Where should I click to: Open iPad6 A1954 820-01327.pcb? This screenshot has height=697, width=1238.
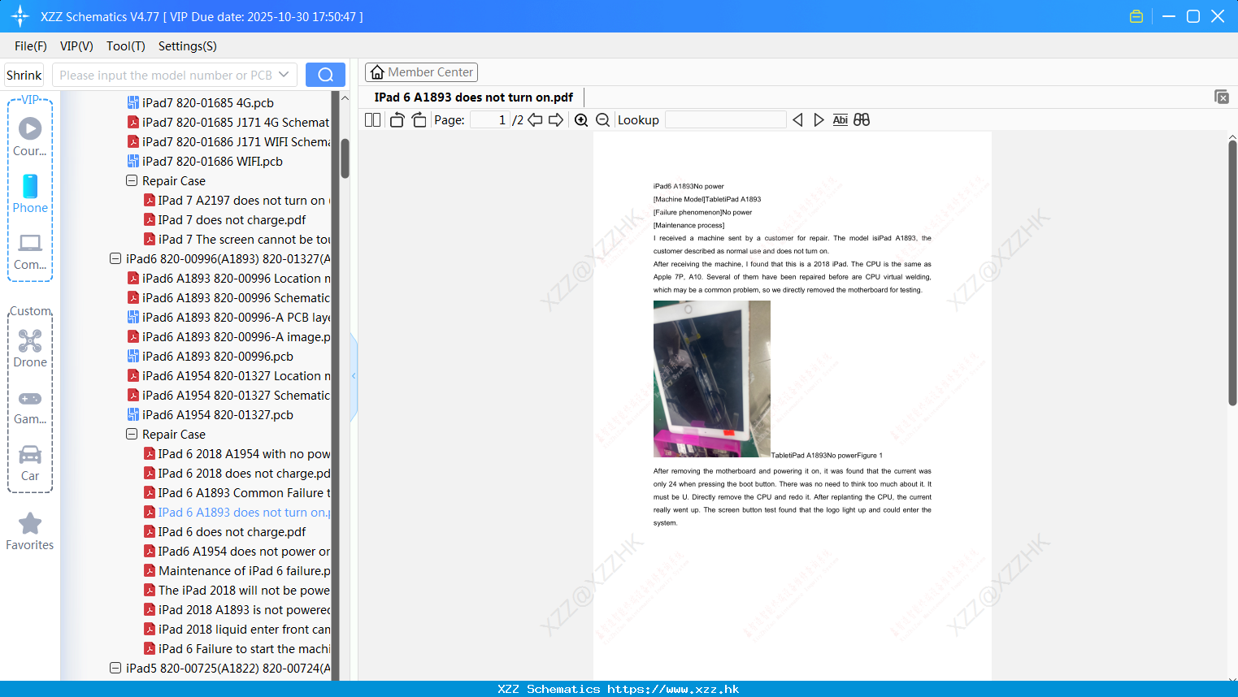(x=211, y=415)
